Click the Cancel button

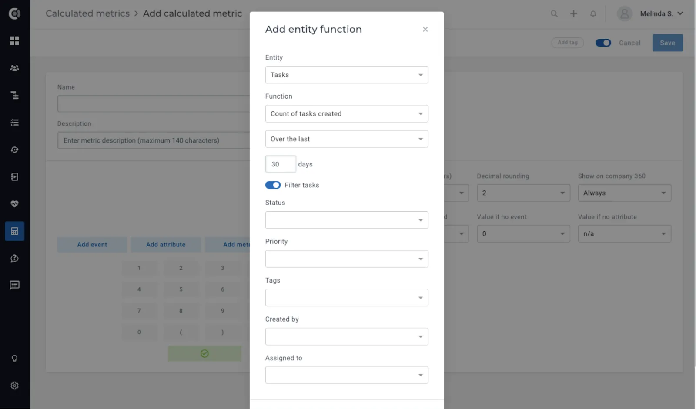tap(629, 43)
